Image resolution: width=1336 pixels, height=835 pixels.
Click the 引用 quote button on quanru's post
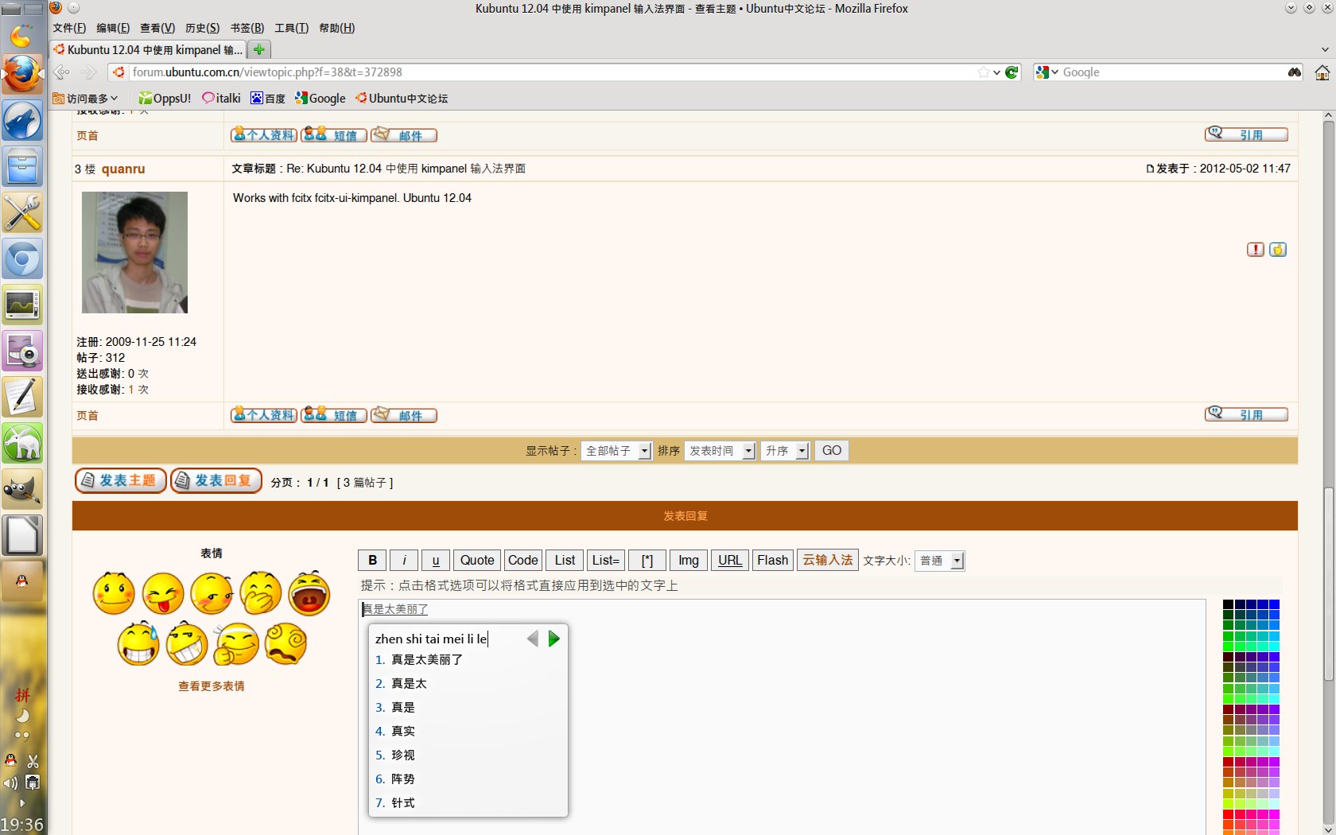tap(1246, 414)
